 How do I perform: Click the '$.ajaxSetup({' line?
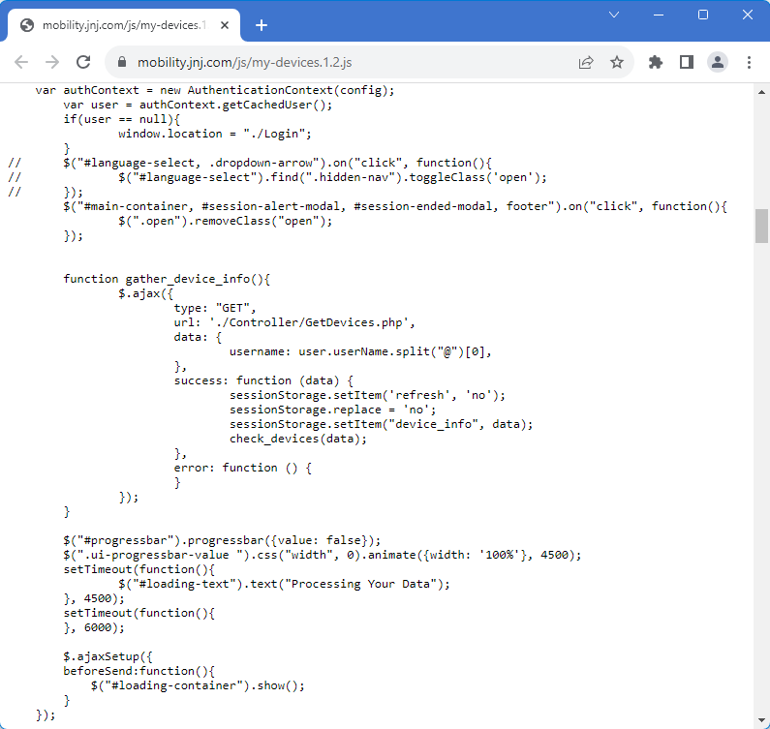point(108,656)
